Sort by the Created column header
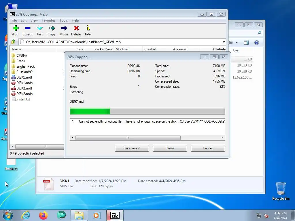Image resolution: width=295 pixels, height=221 pixels. (x=157, y=49)
